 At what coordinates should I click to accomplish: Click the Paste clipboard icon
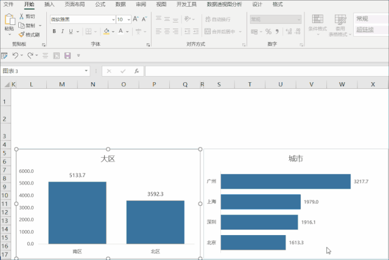coord(9,19)
